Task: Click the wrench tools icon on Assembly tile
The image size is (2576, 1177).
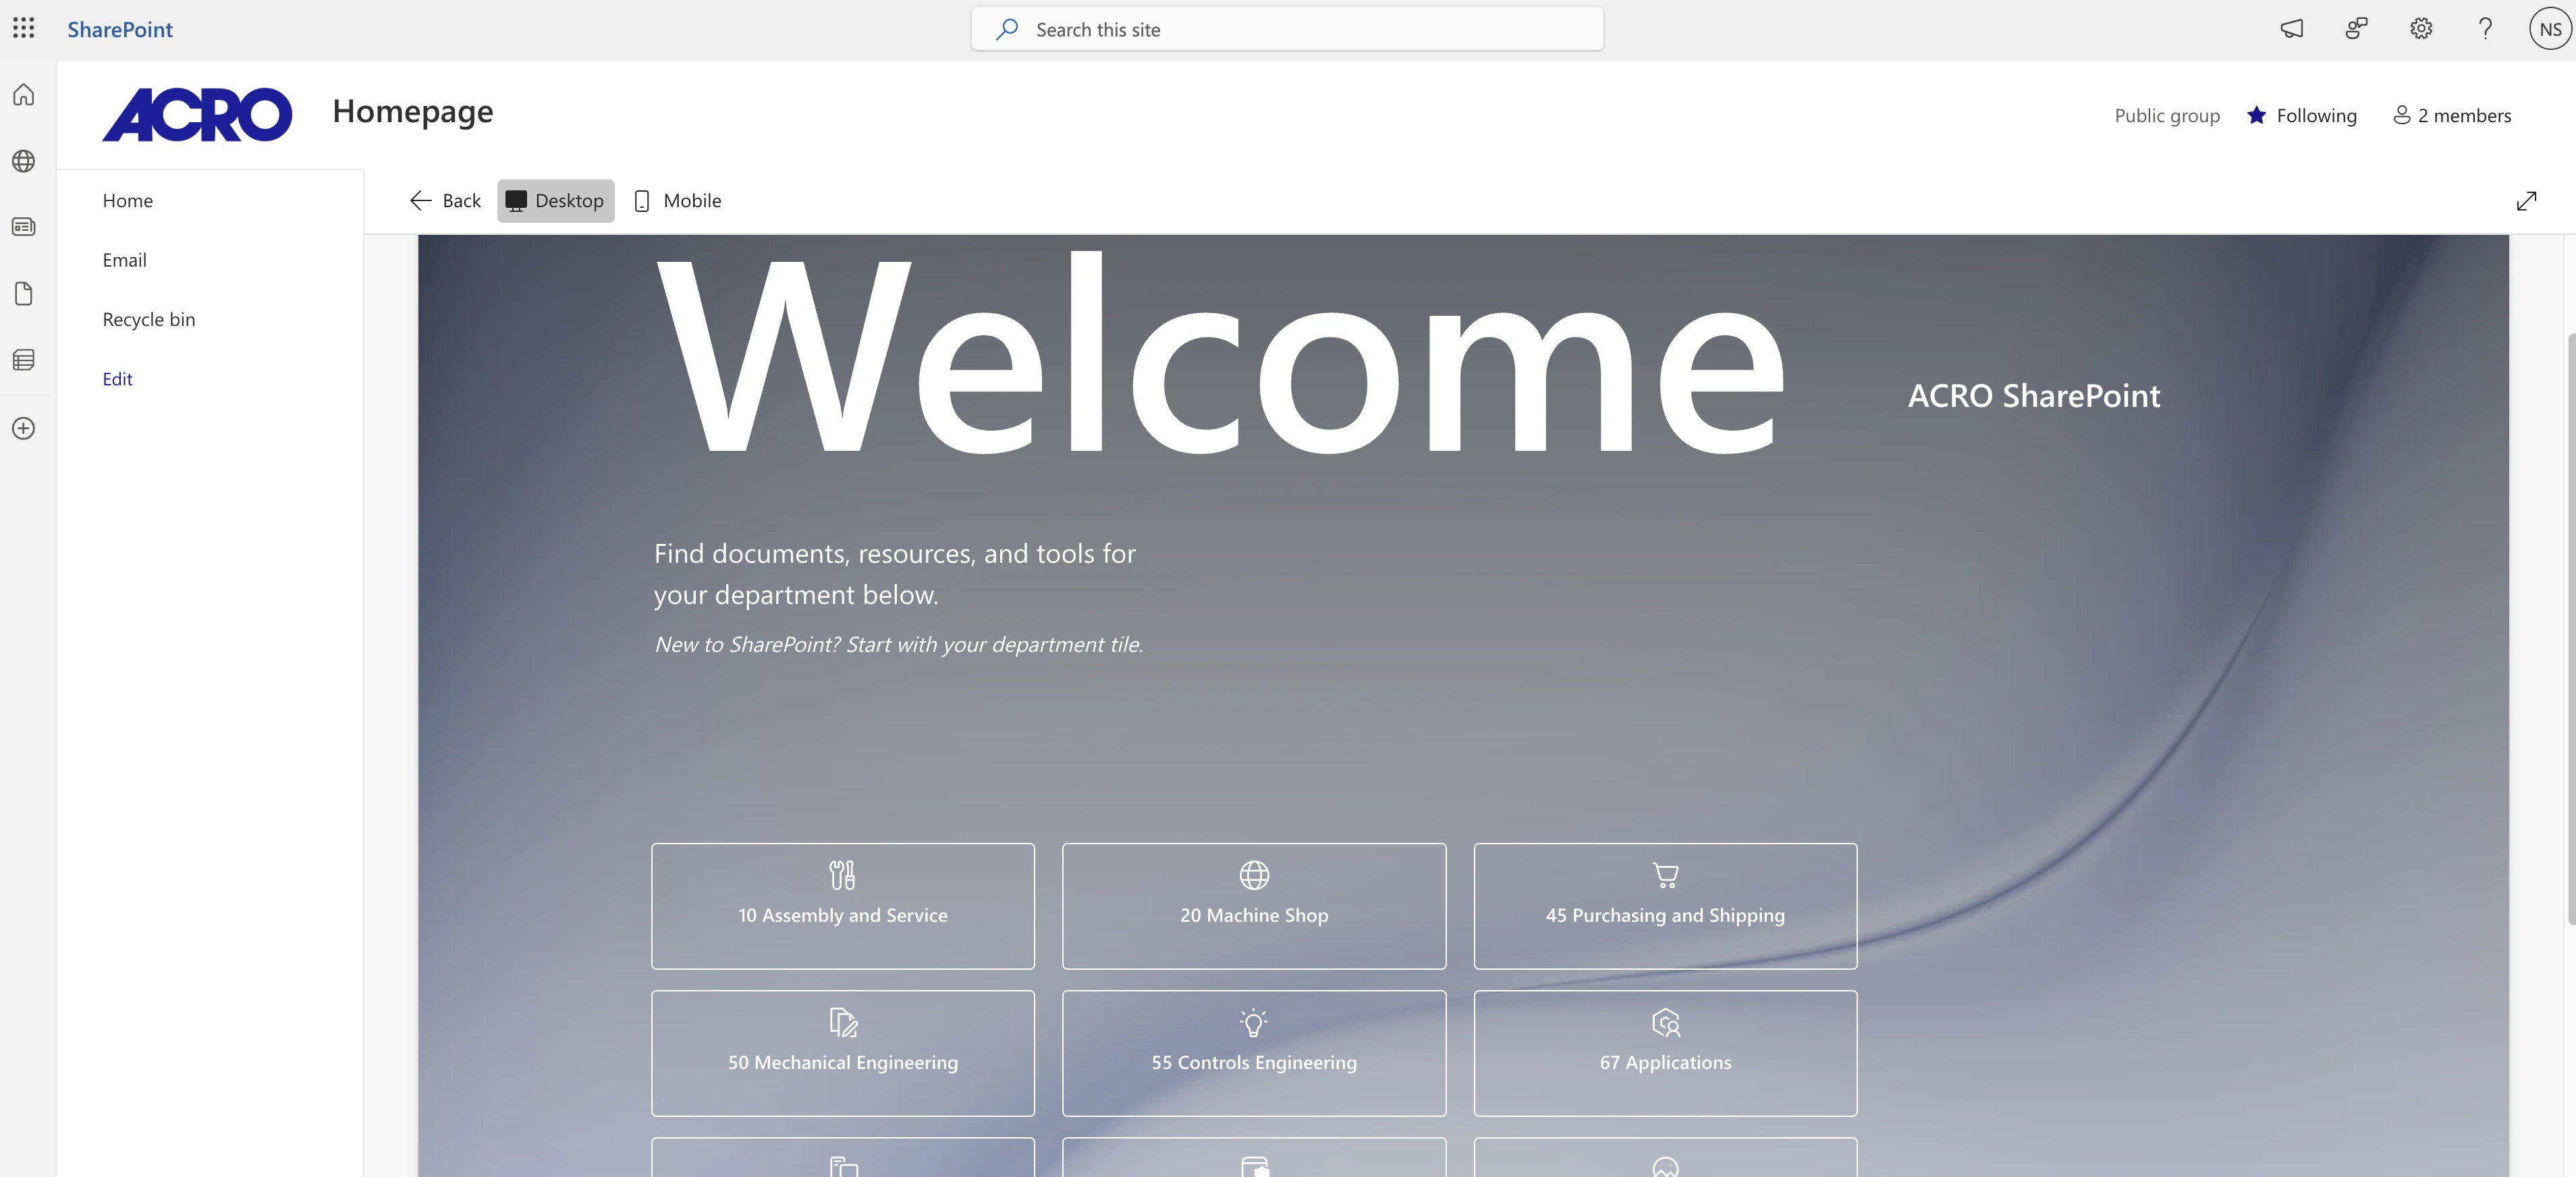Action: click(x=843, y=875)
